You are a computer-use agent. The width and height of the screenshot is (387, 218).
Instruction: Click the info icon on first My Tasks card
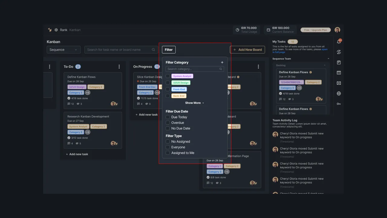311,72
